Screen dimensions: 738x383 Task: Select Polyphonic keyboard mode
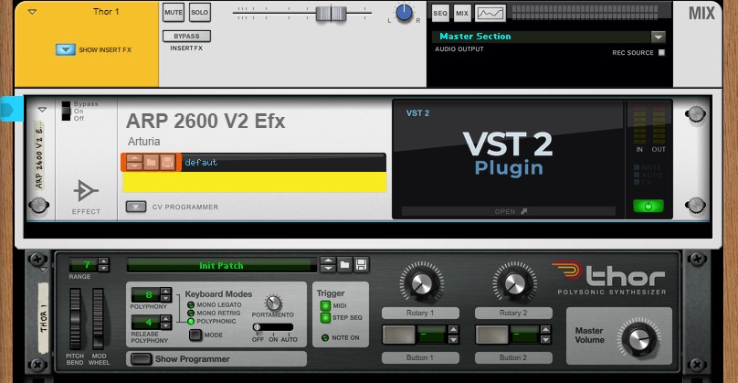191,321
